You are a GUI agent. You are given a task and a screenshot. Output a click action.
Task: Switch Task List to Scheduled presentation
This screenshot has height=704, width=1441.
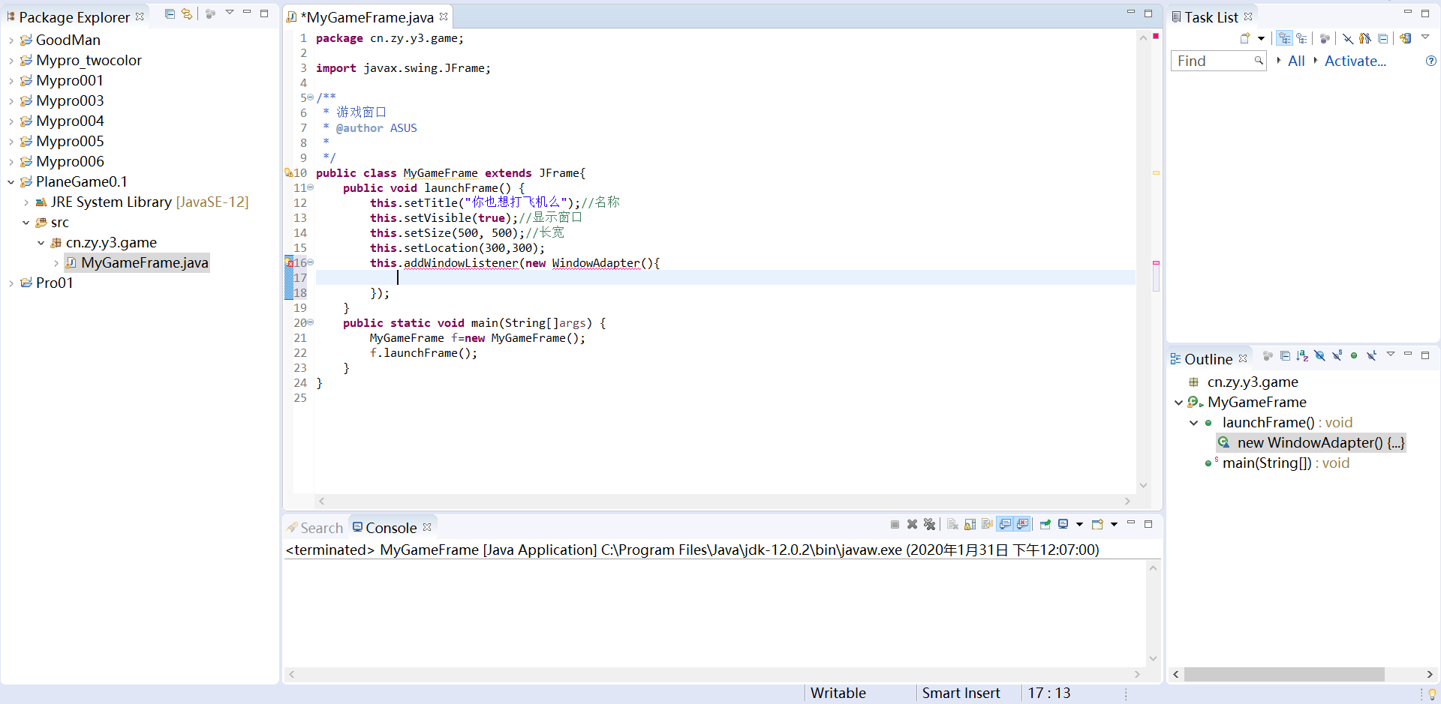click(1301, 38)
